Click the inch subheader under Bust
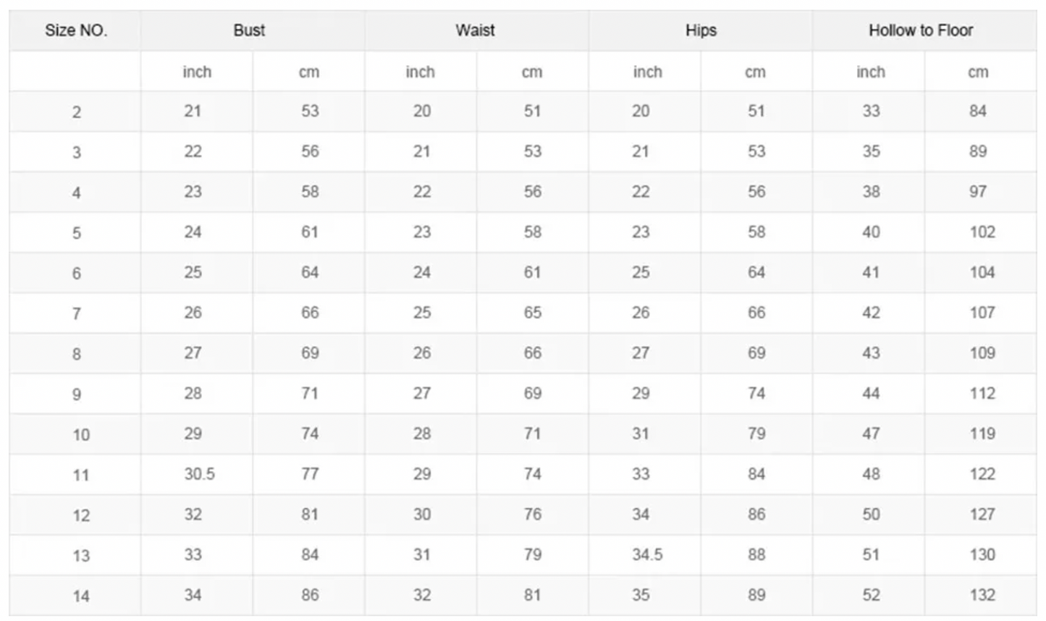 pyautogui.click(x=197, y=72)
